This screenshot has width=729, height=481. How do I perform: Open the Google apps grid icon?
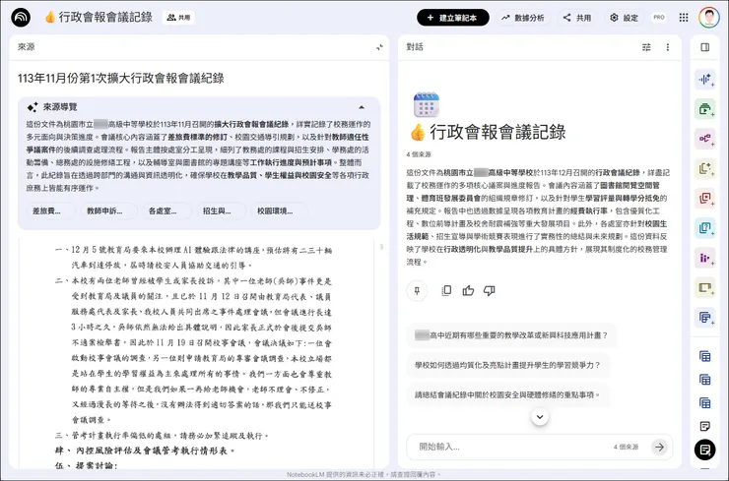(x=684, y=18)
